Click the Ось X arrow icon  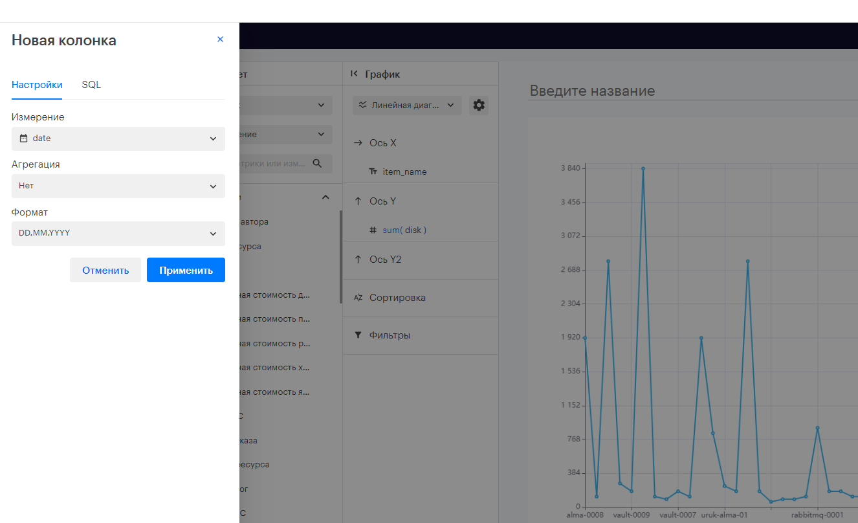[358, 143]
